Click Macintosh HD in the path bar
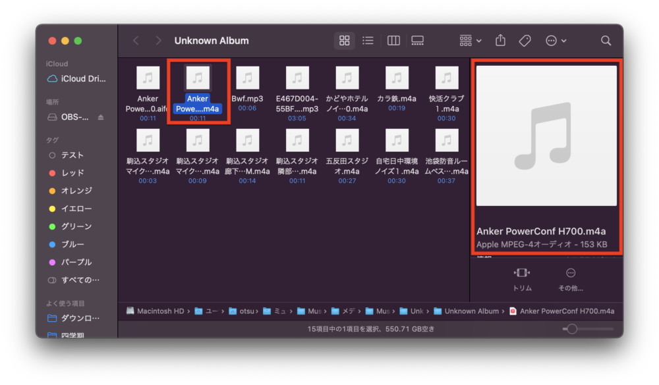This screenshot has height=385, width=659. pos(156,311)
